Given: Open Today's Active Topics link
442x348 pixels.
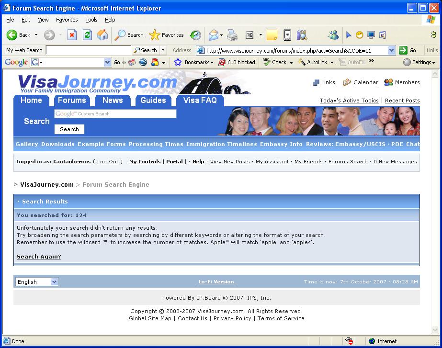Looking at the screenshot, I should coord(349,101).
